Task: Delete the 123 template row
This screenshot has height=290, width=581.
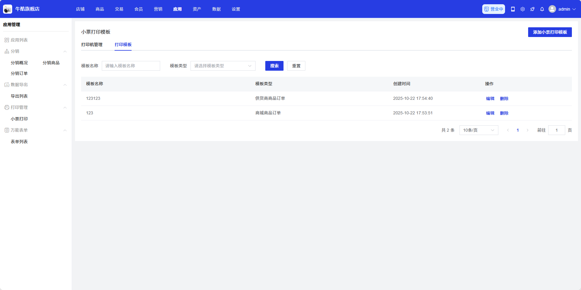Action: tap(504, 113)
